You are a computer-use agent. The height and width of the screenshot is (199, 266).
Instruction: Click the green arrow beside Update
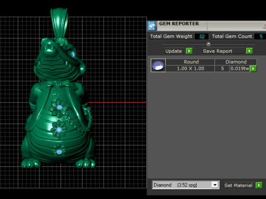[189, 51]
